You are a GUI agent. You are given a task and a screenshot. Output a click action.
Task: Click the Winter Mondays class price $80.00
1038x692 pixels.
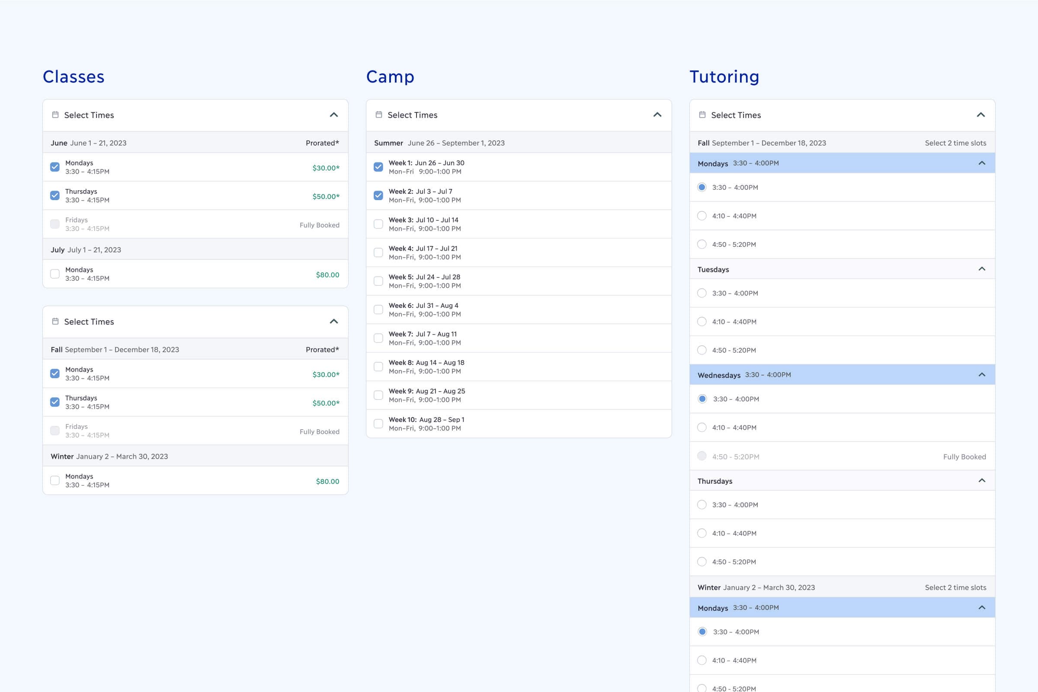click(327, 482)
